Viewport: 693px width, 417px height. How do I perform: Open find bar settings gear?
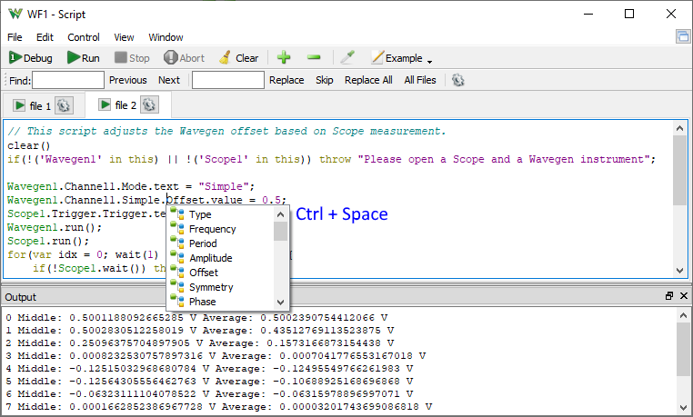coord(458,80)
